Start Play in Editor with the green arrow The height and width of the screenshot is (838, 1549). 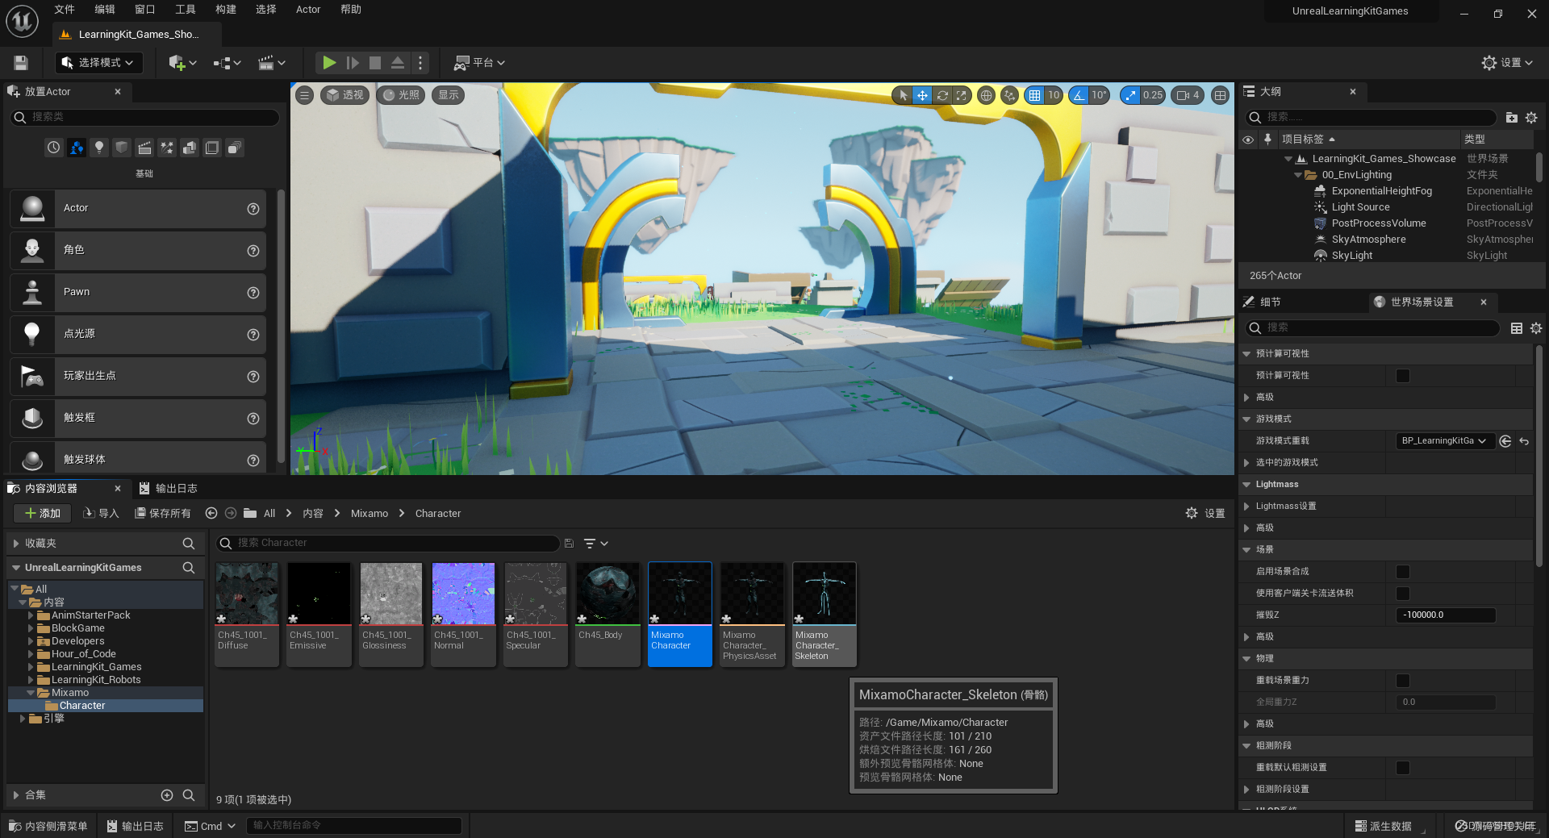click(x=329, y=63)
